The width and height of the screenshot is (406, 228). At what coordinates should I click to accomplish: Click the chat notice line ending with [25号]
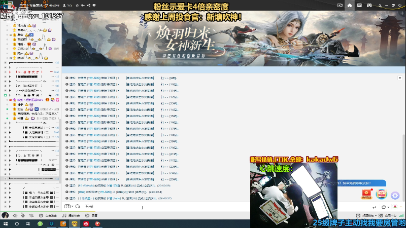click(x=122, y=179)
